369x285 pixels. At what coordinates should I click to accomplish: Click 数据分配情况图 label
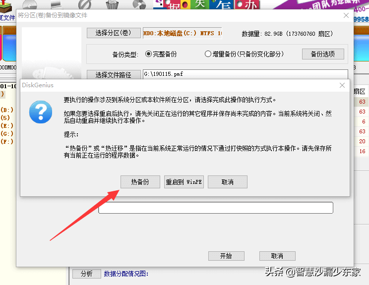coord(126,274)
